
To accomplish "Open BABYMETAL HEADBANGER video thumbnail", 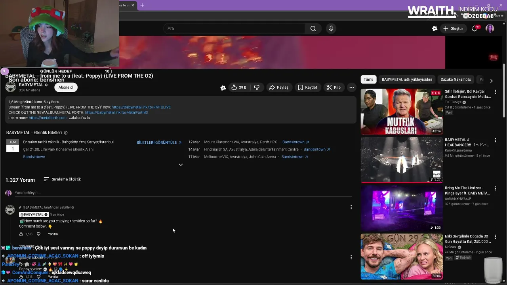I will pyautogui.click(x=402, y=160).
